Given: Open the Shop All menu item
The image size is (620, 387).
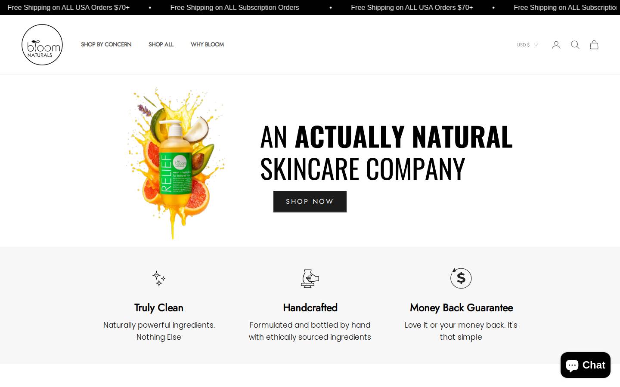Looking at the screenshot, I should tap(161, 44).
